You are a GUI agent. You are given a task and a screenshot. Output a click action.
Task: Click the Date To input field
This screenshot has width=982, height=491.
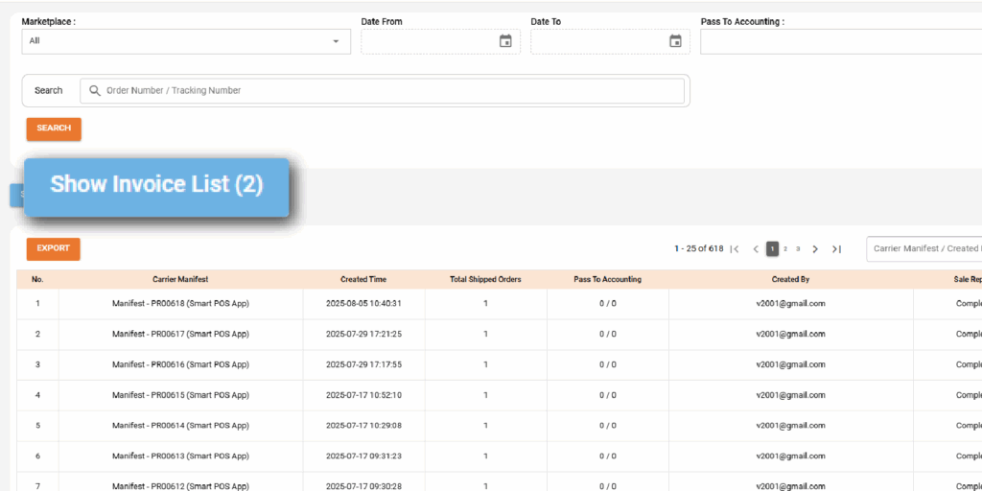pos(610,41)
